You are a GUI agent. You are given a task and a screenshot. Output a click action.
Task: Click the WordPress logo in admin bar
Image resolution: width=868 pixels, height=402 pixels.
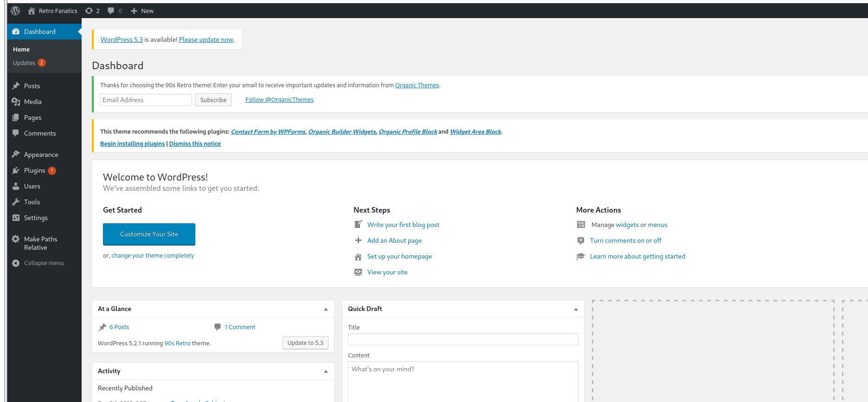[x=15, y=11]
